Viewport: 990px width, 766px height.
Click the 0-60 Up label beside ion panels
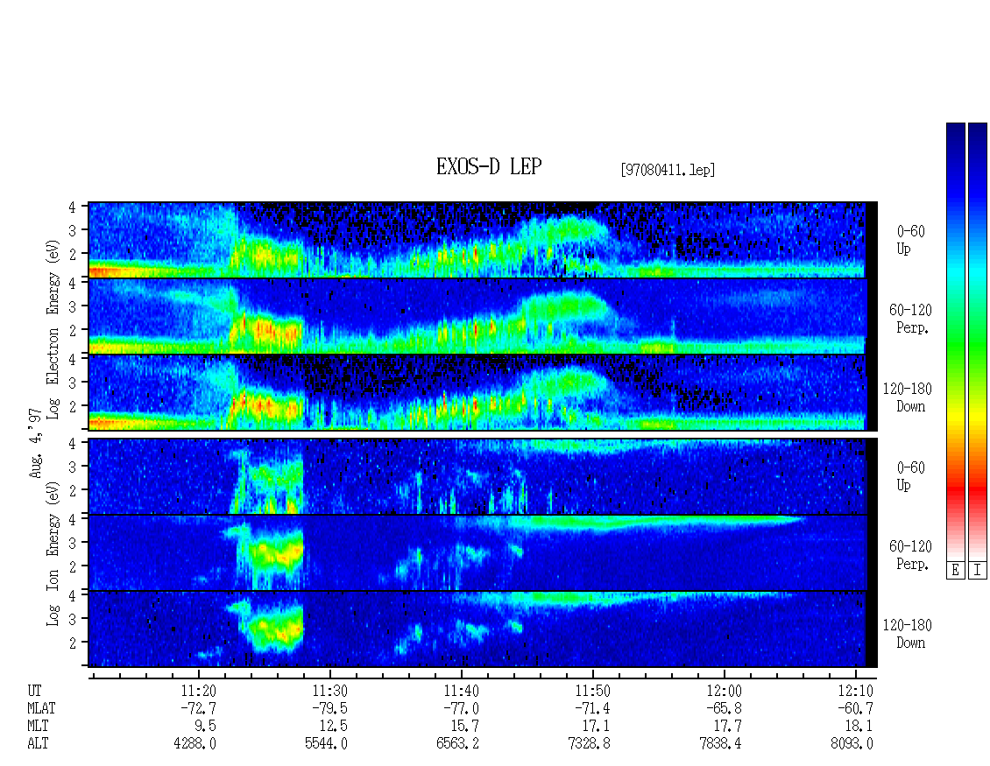pyautogui.click(x=910, y=476)
